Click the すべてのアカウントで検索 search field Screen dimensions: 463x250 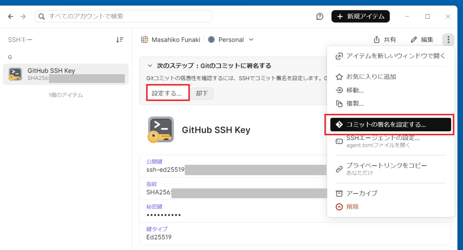pos(123,16)
